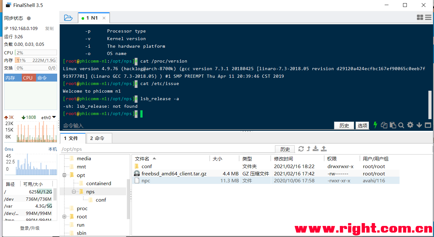Switch to the grid layout view icon
This screenshot has height=237, width=434.
tap(420, 18)
